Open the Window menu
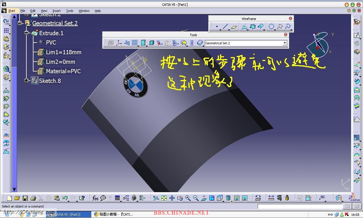This screenshot has height=218, width=363. click(x=84, y=11)
